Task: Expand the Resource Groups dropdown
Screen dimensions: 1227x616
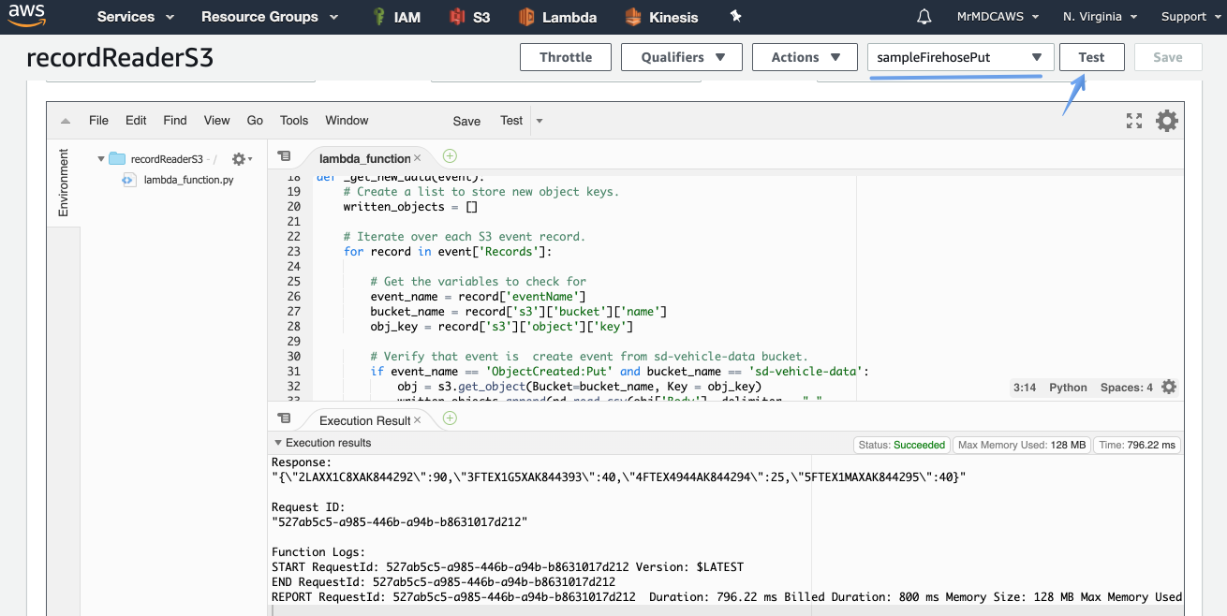Action: pyautogui.click(x=268, y=17)
